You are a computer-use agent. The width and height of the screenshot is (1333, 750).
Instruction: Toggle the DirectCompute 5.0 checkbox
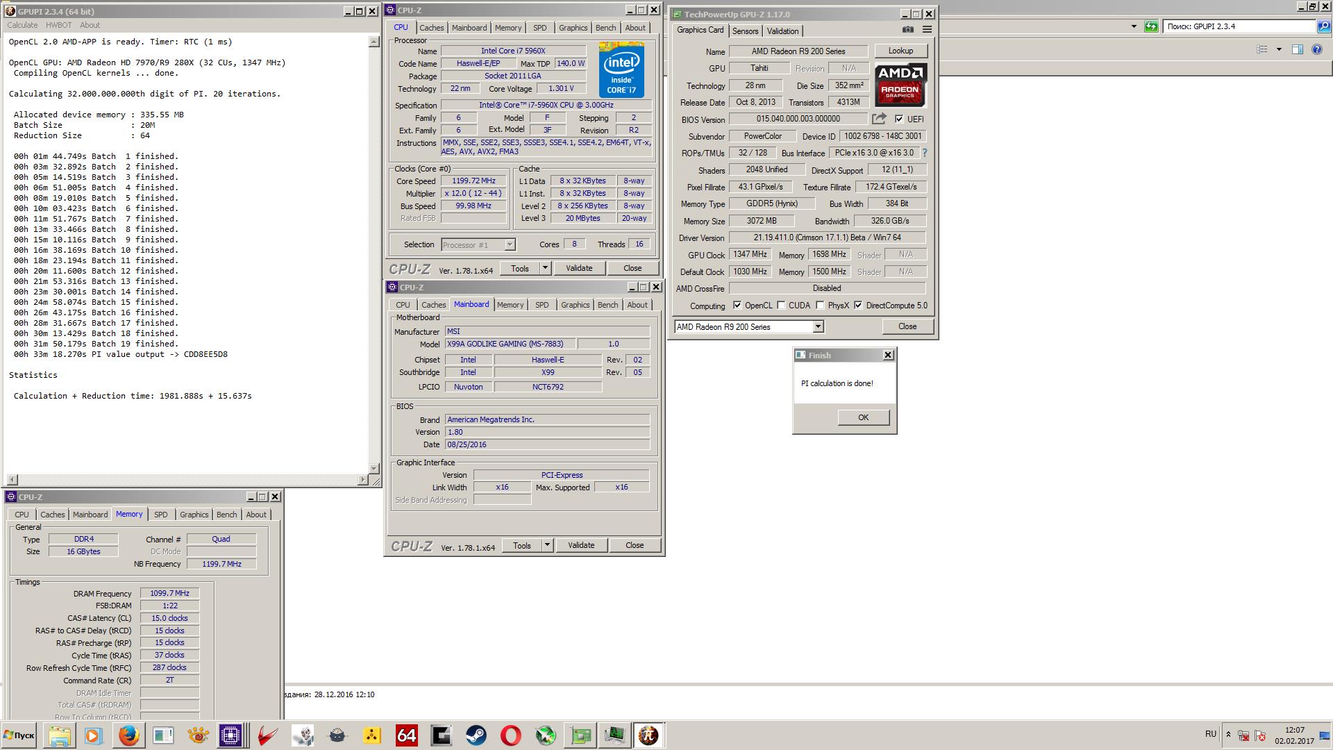(858, 306)
